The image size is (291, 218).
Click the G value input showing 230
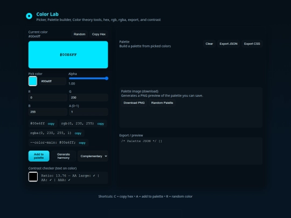88,97
